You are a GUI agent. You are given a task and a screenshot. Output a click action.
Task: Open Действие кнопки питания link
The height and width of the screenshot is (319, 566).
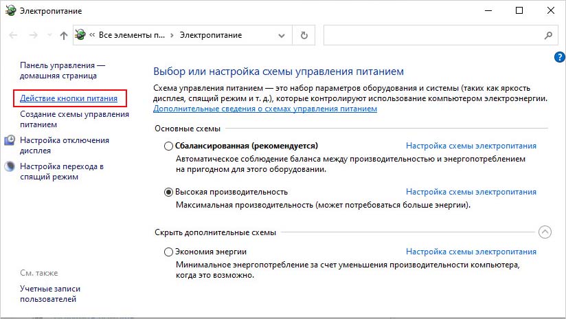click(x=69, y=99)
